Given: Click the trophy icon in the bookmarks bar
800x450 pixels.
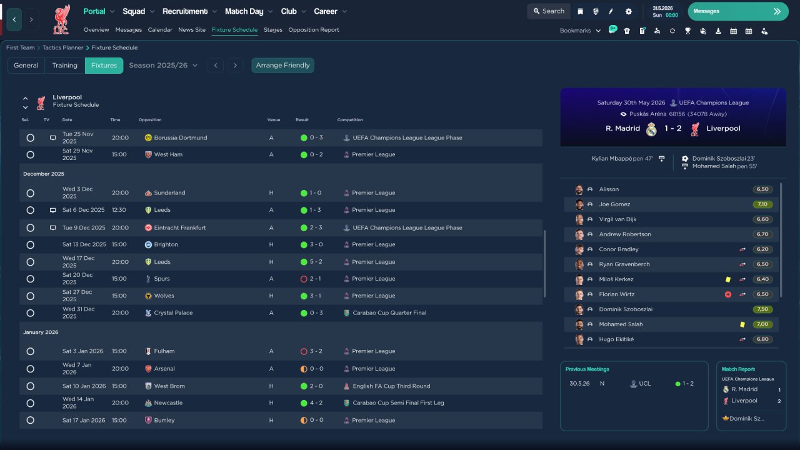Looking at the screenshot, I should (687, 31).
